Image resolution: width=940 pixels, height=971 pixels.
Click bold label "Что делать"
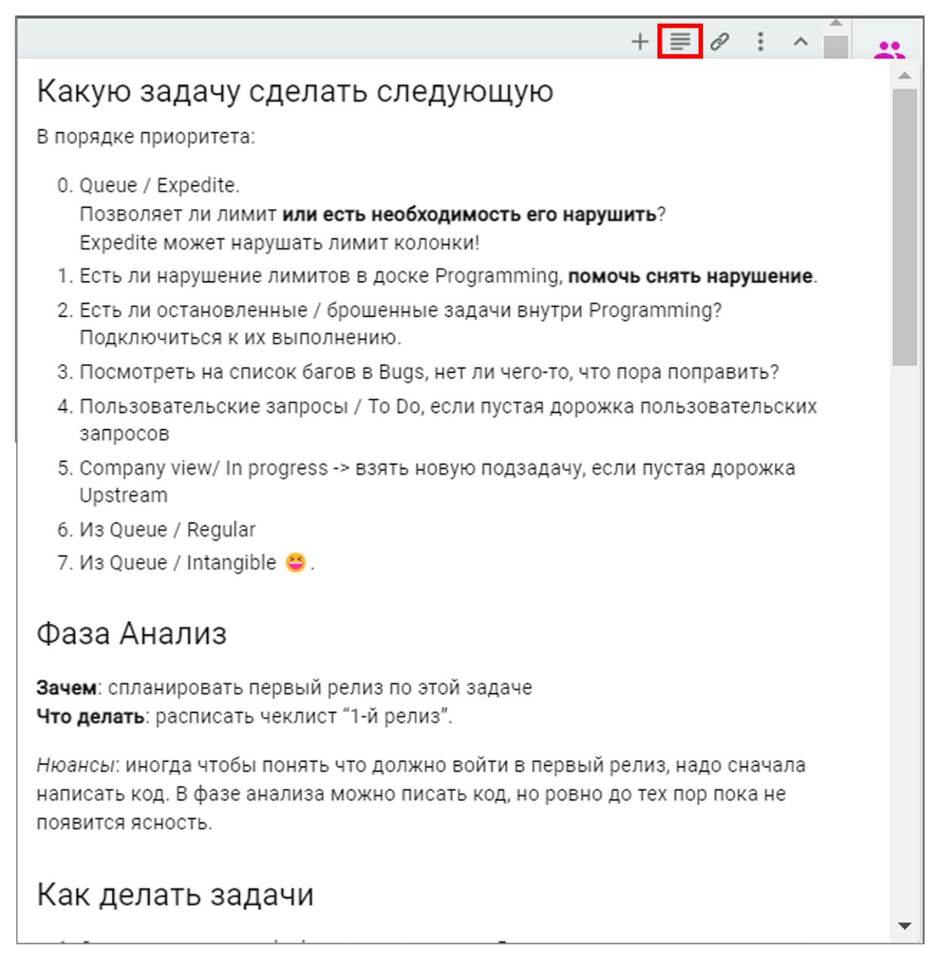coord(90,716)
